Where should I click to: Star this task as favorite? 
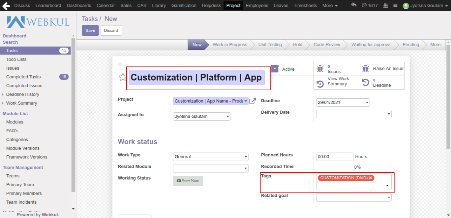click(122, 77)
